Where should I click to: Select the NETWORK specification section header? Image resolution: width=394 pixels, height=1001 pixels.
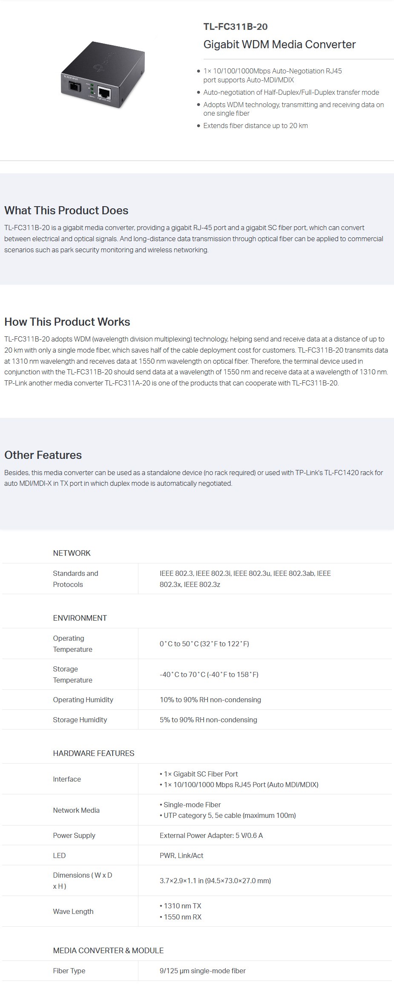pyautogui.click(x=72, y=553)
